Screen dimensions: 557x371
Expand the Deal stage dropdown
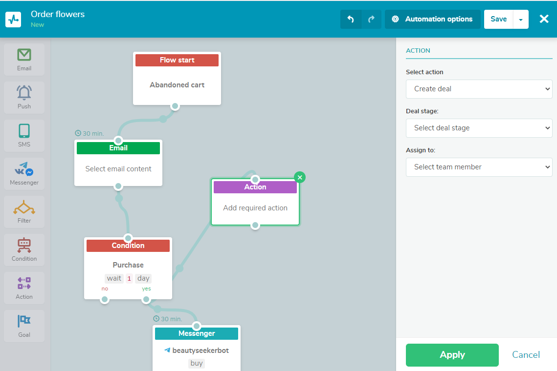[479, 128]
